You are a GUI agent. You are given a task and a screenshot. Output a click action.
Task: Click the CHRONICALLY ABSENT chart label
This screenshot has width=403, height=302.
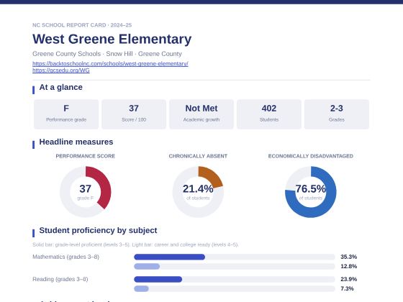pyautogui.click(x=198, y=156)
